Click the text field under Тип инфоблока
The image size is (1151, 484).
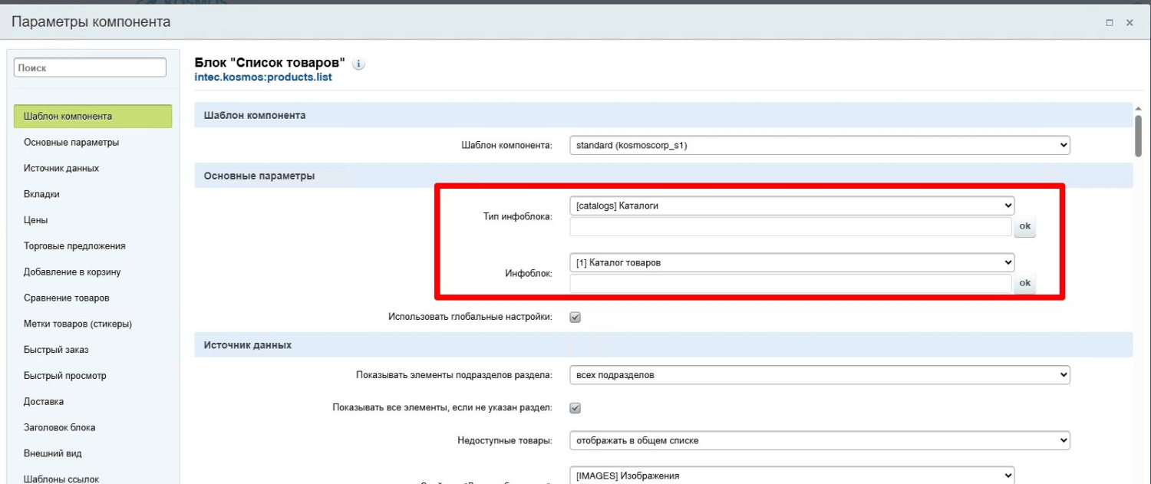tap(790, 227)
